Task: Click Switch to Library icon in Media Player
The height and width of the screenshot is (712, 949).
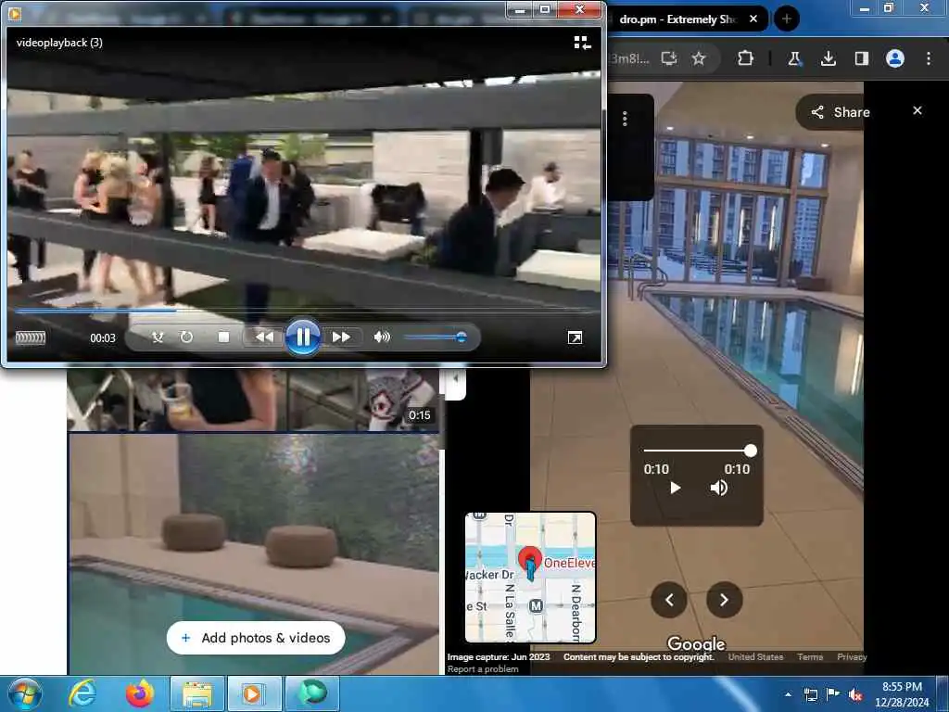Action: tap(582, 43)
